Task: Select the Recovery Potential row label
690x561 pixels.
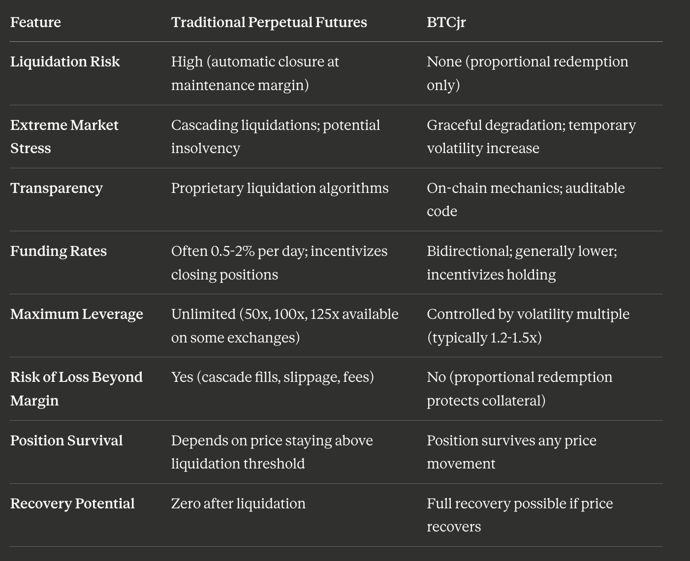Action: tap(72, 503)
